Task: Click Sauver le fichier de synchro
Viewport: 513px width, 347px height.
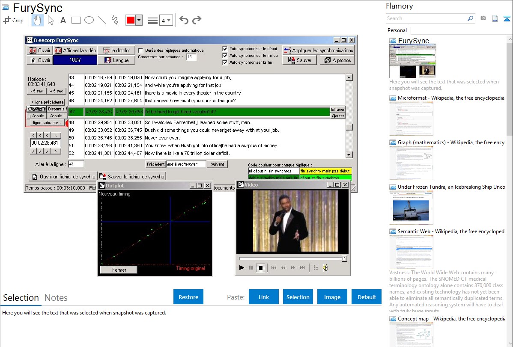Action: point(132,177)
